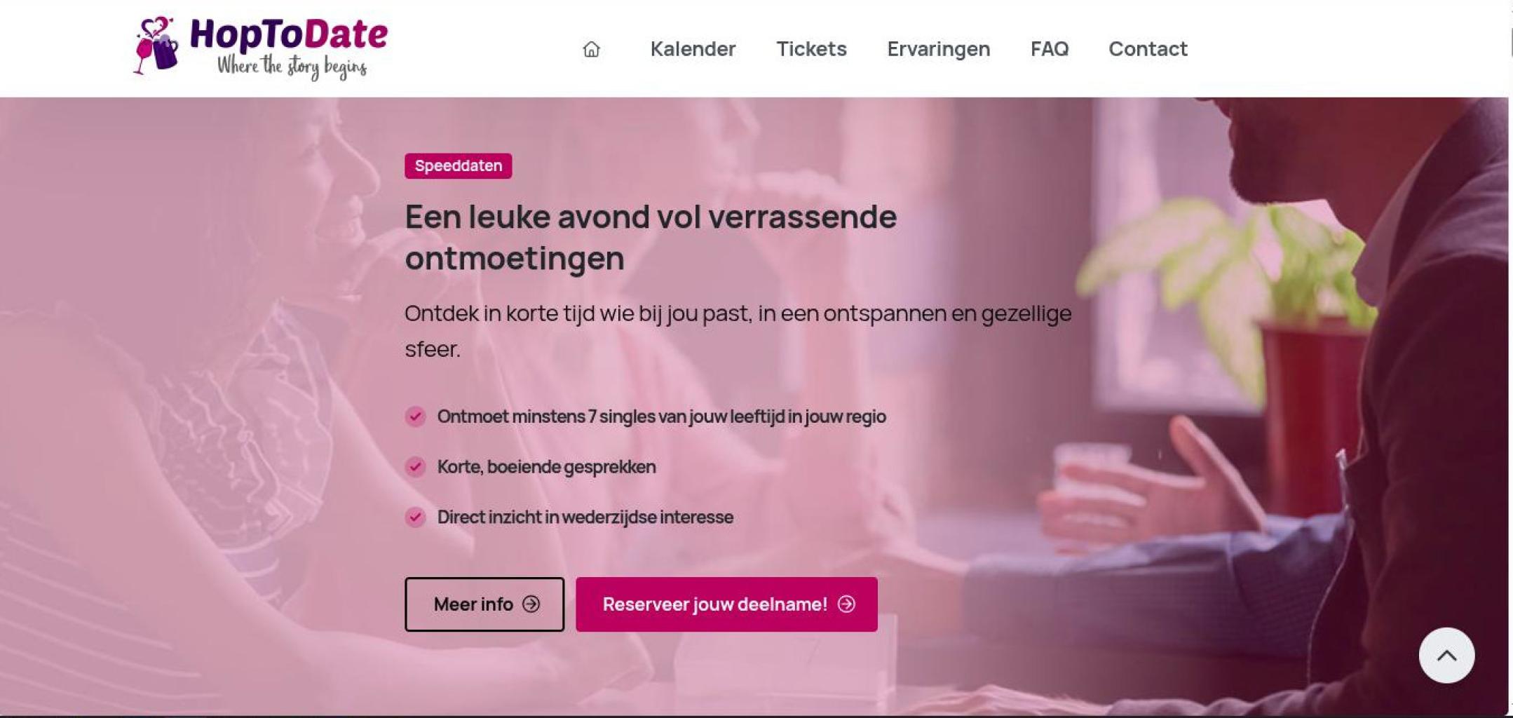1513x718 pixels.
Task: Select Contact in the navigation bar
Action: point(1148,49)
